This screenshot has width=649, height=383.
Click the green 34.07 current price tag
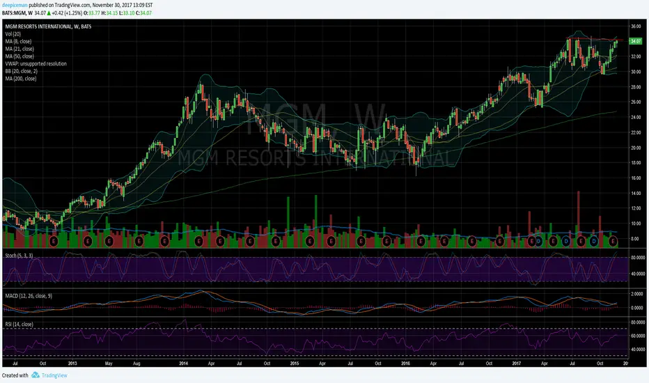click(x=635, y=41)
